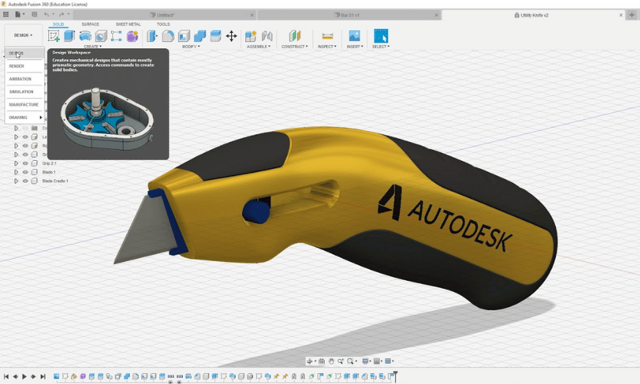The height and width of the screenshot is (384, 640).
Task: Redo the last action
Action: (x=61, y=15)
